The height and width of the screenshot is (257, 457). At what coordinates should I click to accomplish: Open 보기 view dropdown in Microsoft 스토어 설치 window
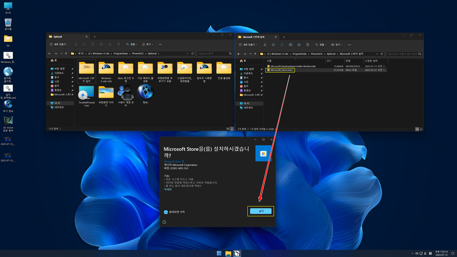tap(337, 44)
